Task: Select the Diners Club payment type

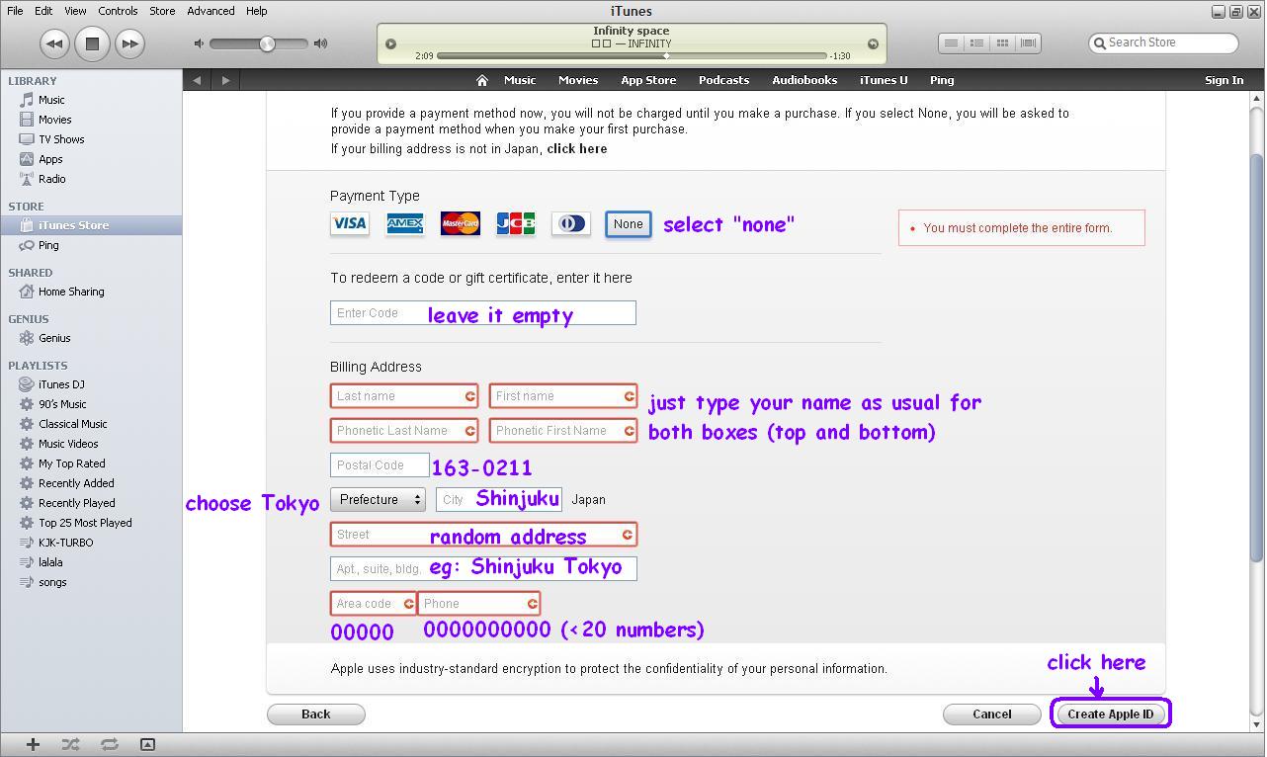Action: click(571, 224)
